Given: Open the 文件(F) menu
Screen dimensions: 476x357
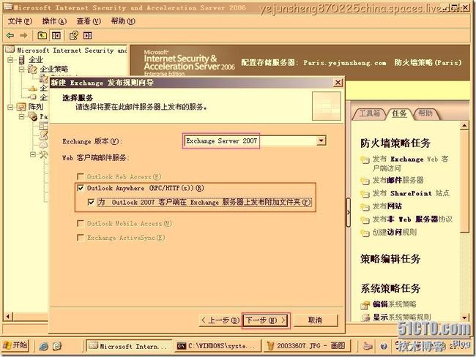Looking at the screenshot, I should (20, 21).
